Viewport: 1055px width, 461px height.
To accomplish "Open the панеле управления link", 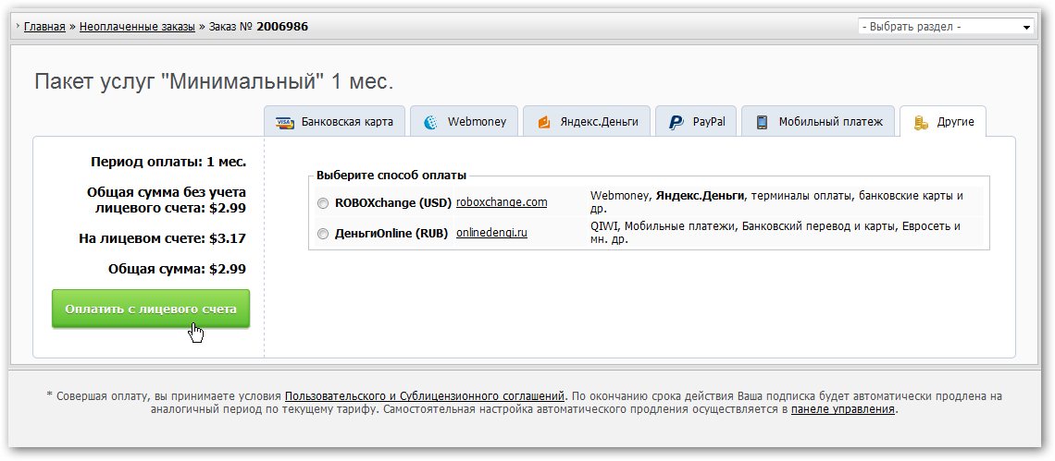I will [x=843, y=408].
